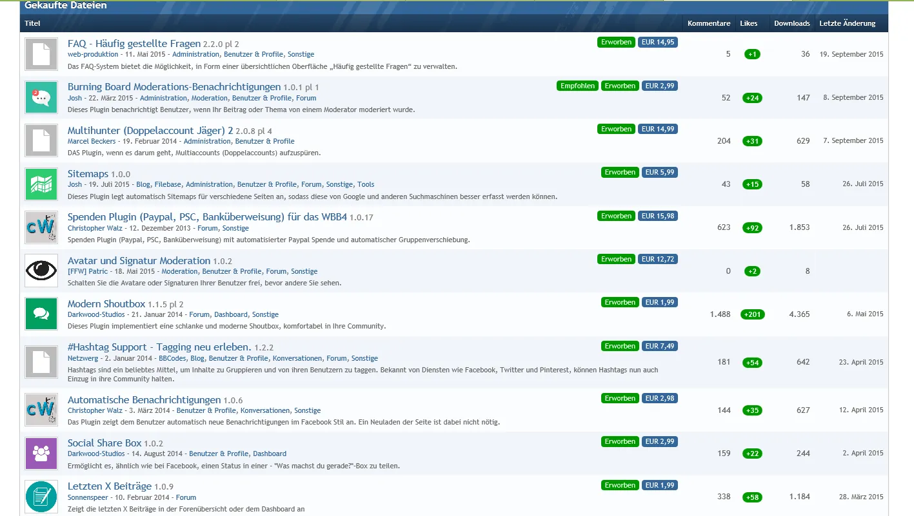Click the EUR 15,98 price badge
The width and height of the screenshot is (914, 516).
pyautogui.click(x=659, y=216)
